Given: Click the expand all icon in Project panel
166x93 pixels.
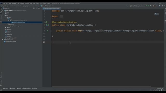Looking at the screenshot, I should pyautogui.click(x=36, y=8).
